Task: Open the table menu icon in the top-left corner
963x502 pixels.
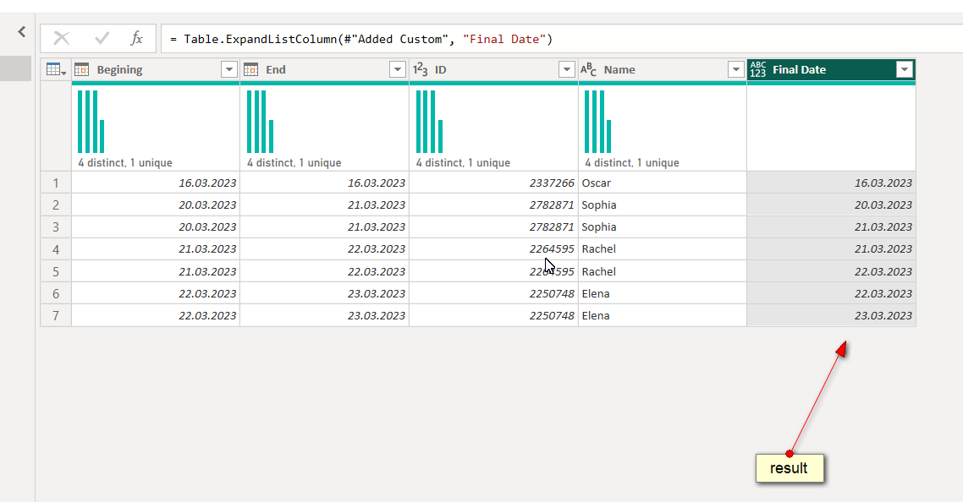Action: (56, 70)
